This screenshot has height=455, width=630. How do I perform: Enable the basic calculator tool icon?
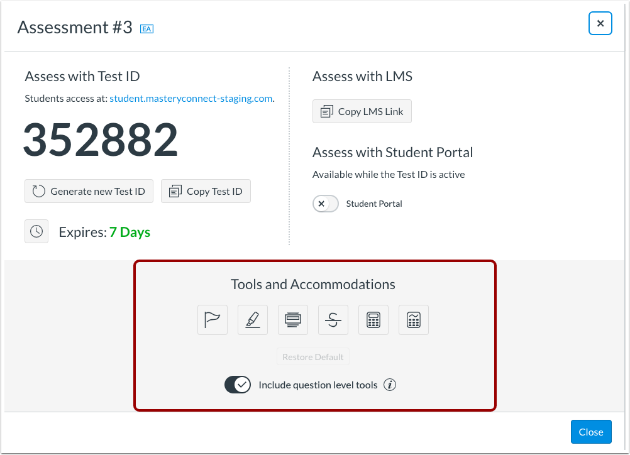373,320
